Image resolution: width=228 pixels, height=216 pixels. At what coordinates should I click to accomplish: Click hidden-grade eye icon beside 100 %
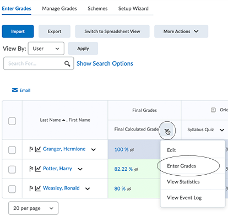point(132,150)
